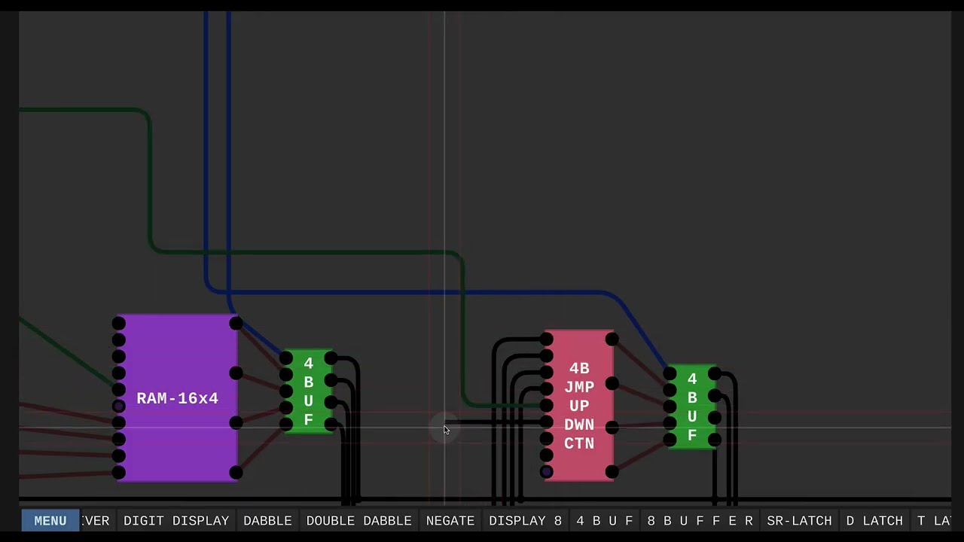Select DISPLAY 8 chip from library bar
Image resolution: width=964 pixels, height=542 pixels.
(526, 520)
